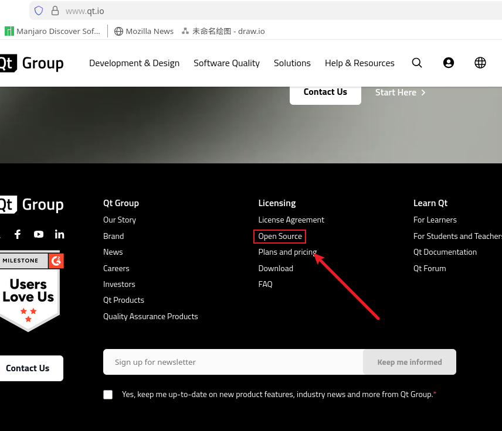Click the Licensing column heading

coord(277,203)
